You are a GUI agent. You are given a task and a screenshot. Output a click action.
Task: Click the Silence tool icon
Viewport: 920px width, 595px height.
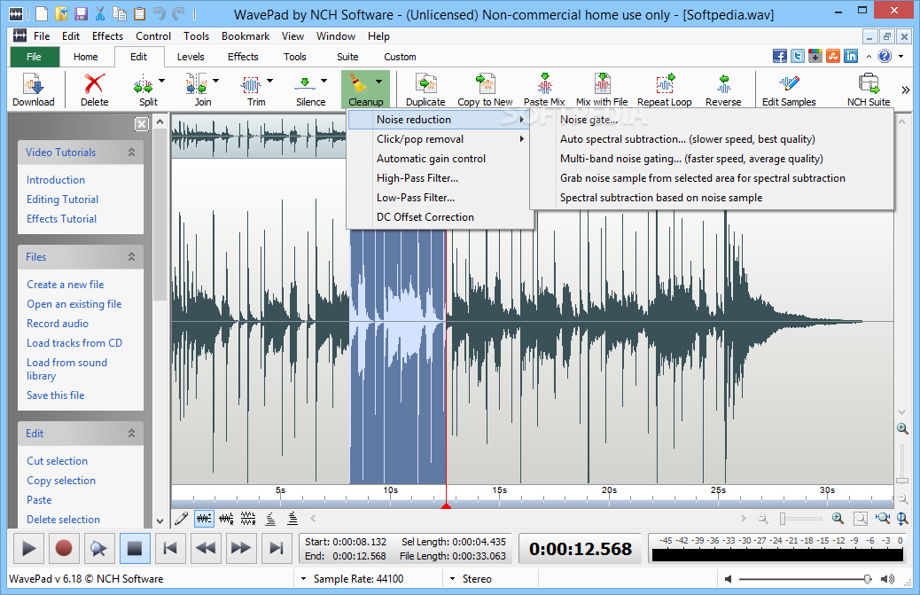305,84
